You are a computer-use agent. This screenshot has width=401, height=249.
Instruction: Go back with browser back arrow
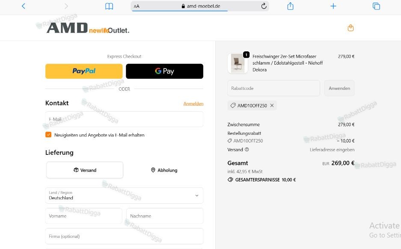[x=24, y=6]
